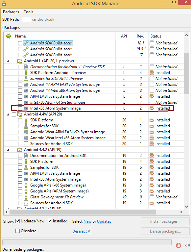
Task: Click doc icon of API 19 Documentation for Android SDK
Action: click(26, 156)
